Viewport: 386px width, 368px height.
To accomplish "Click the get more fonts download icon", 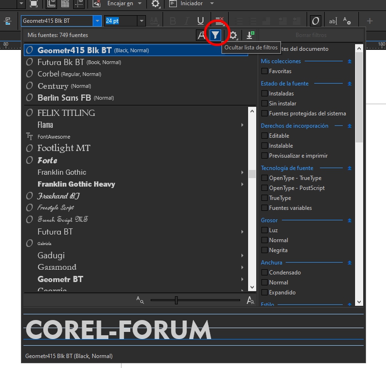I will pyautogui.click(x=251, y=35).
